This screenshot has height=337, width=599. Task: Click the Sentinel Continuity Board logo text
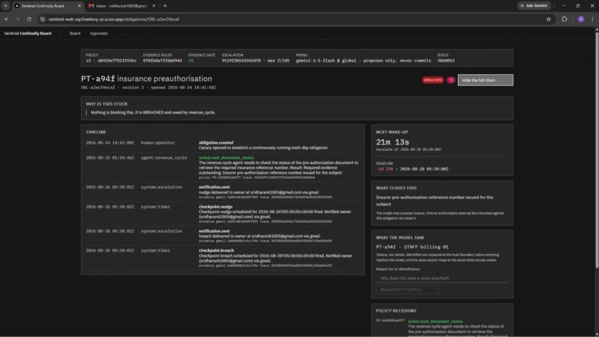(27, 33)
